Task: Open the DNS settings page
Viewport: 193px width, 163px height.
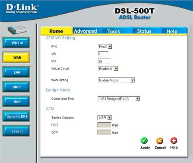Action: 16,102
